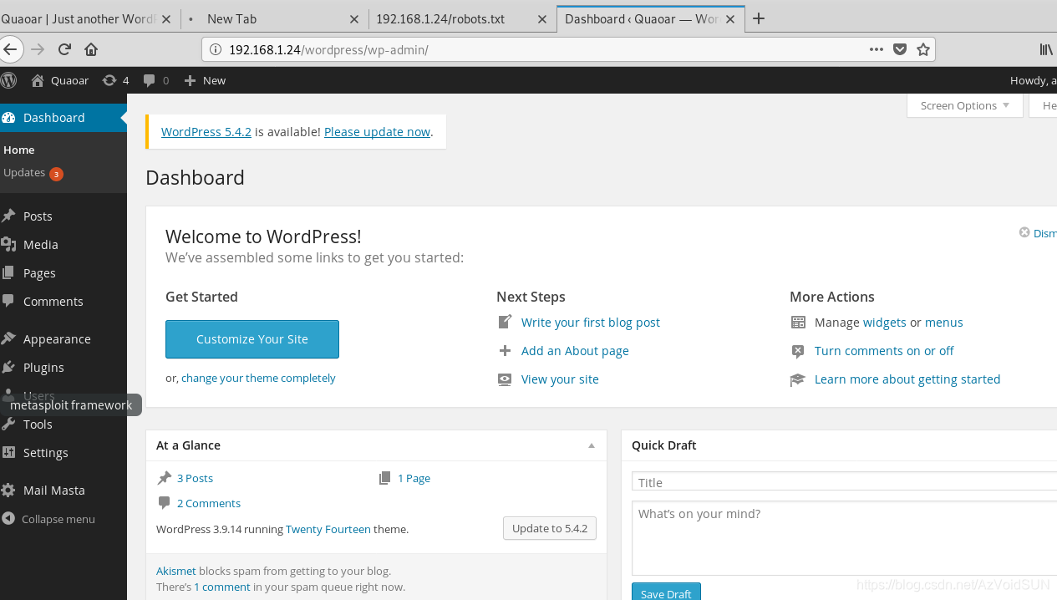Bookmark this page with the star icon
Image resolution: width=1057 pixels, height=600 pixels.
[923, 49]
